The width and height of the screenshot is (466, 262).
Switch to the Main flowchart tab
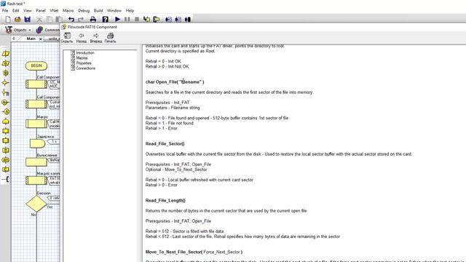(31, 39)
